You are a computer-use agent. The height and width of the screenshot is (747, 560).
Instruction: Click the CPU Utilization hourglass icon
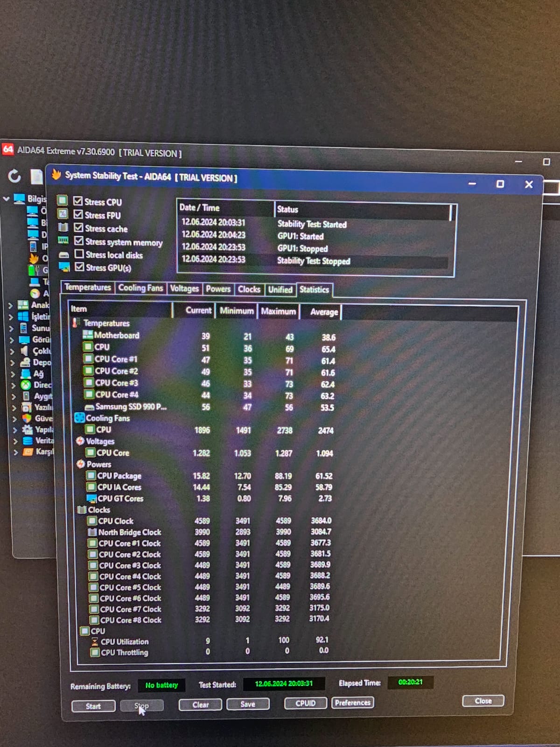click(95, 641)
